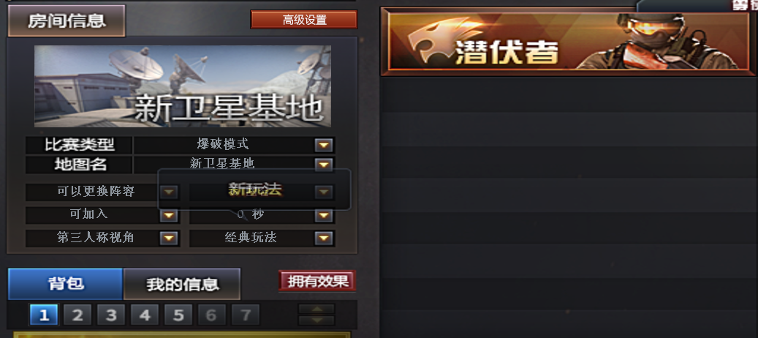Select backpack slot 3
The image size is (758, 338).
click(x=111, y=315)
